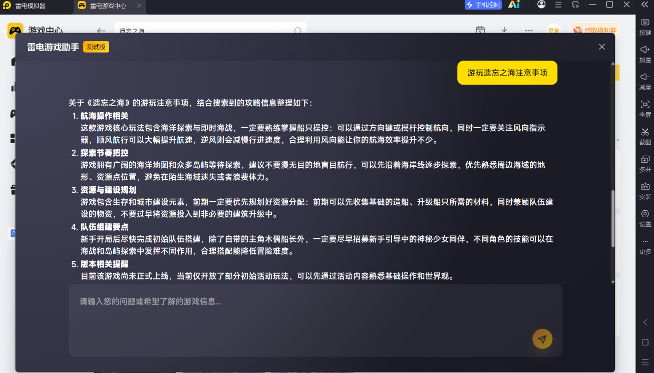Switch to 雷电模拟器 tab
The image size is (654, 373).
tap(30, 6)
